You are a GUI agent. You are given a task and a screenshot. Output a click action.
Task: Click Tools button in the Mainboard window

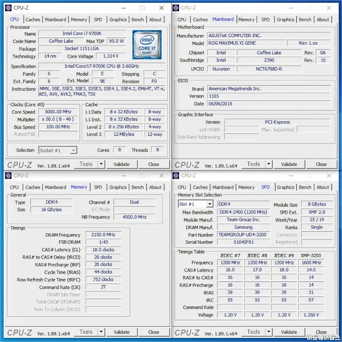click(253, 164)
